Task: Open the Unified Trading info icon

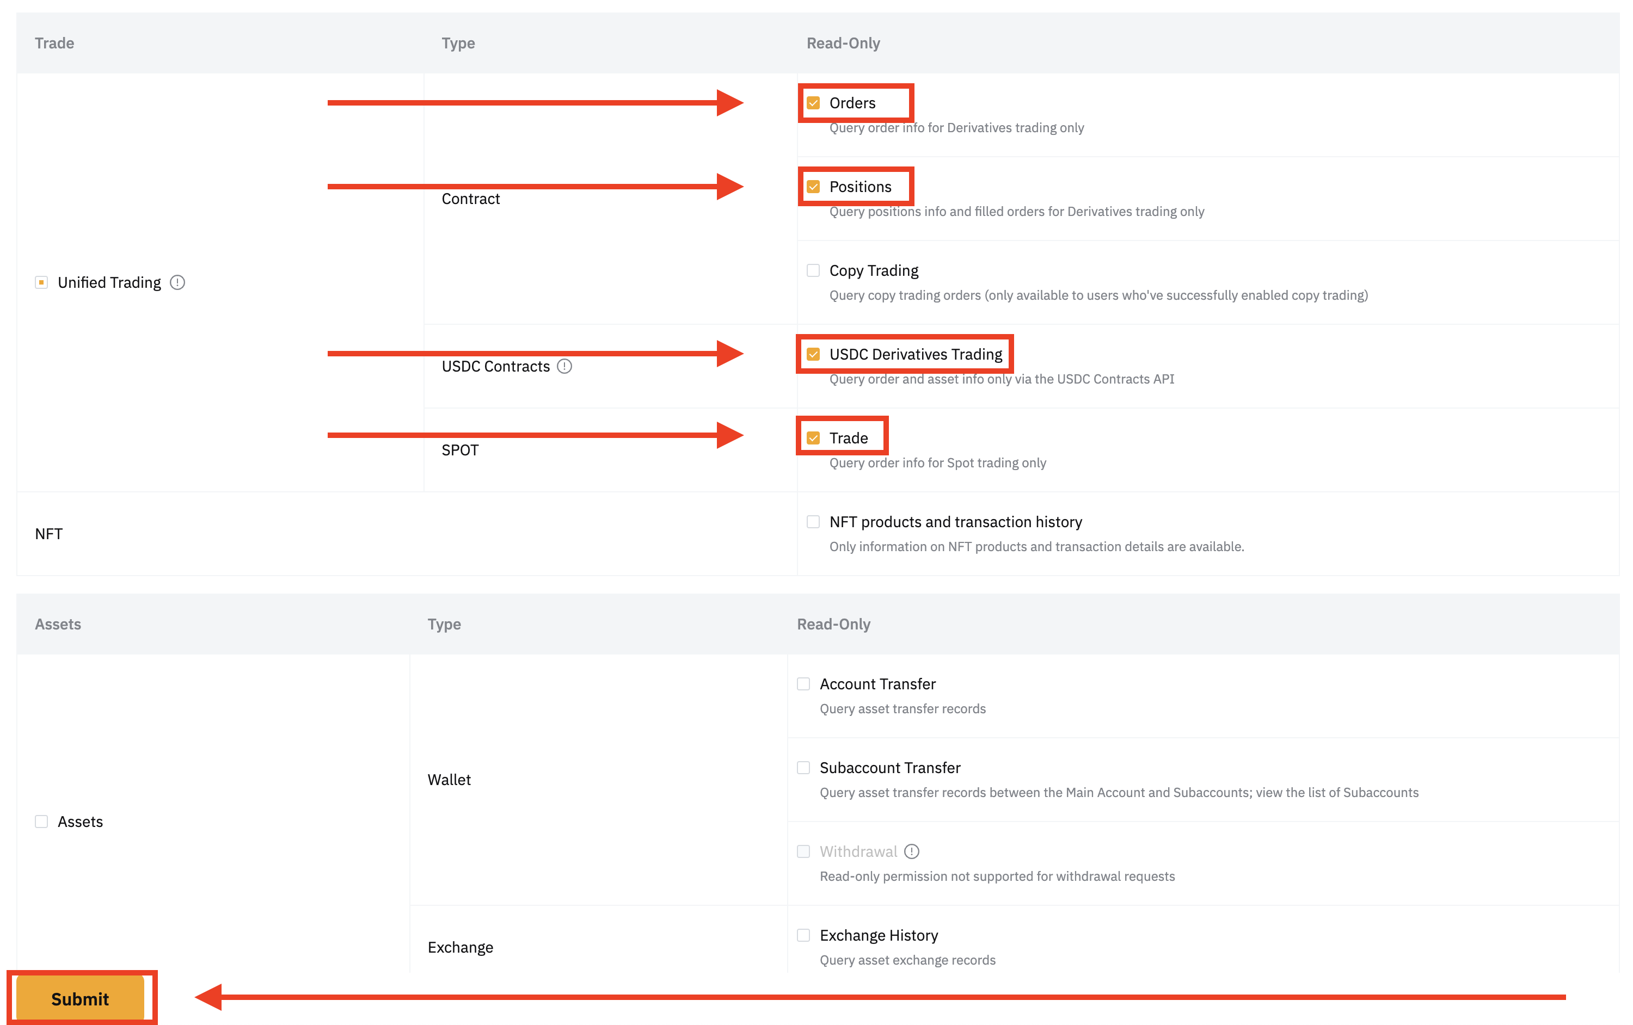Action: coord(177,282)
